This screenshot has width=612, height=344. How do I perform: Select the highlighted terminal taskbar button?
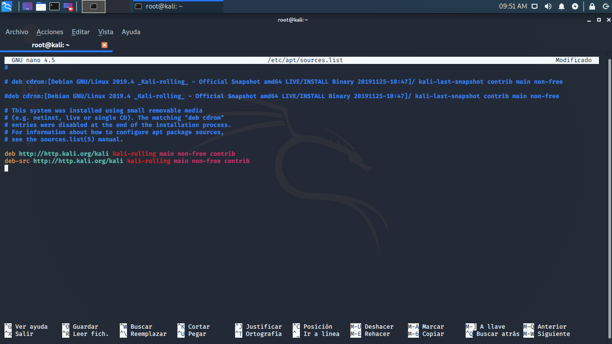(94, 6)
